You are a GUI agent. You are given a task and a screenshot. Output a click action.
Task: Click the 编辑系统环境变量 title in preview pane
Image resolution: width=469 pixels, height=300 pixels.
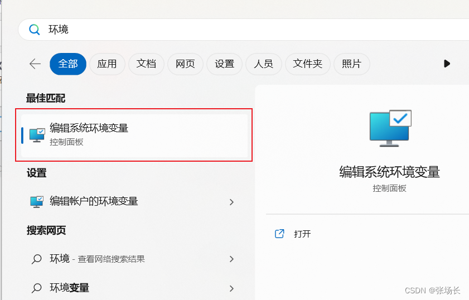[389, 172]
